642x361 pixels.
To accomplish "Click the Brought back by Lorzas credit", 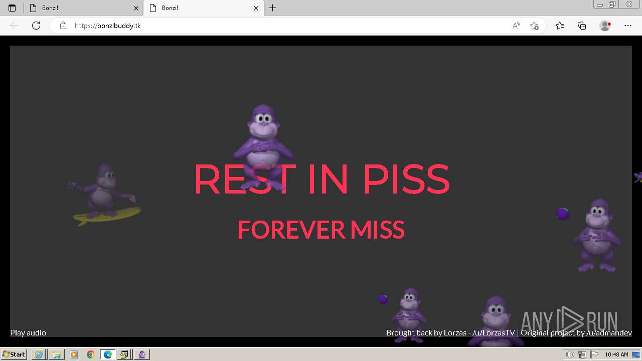I will tap(450, 333).
